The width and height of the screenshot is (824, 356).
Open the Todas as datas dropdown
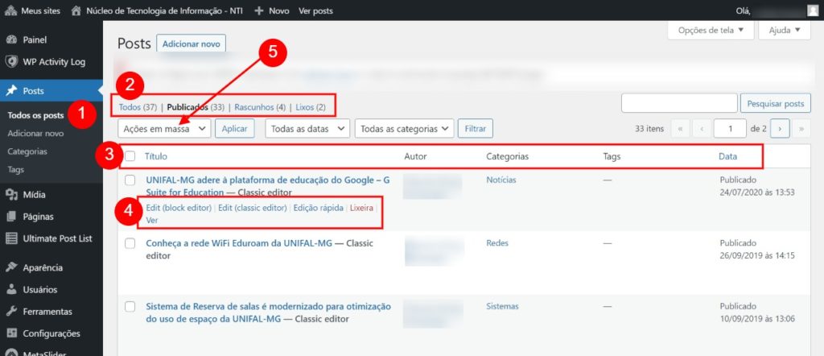coord(307,128)
